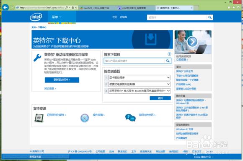
Task: Open the 新闻发布室 link in bottom bar
Action: click(35, 157)
